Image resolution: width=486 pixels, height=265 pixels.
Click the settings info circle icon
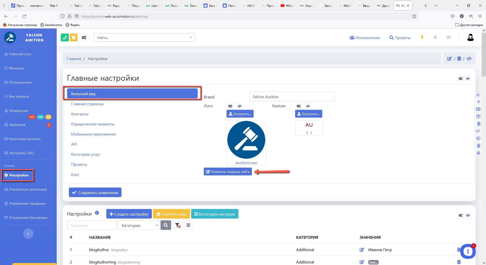click(97, 213)
